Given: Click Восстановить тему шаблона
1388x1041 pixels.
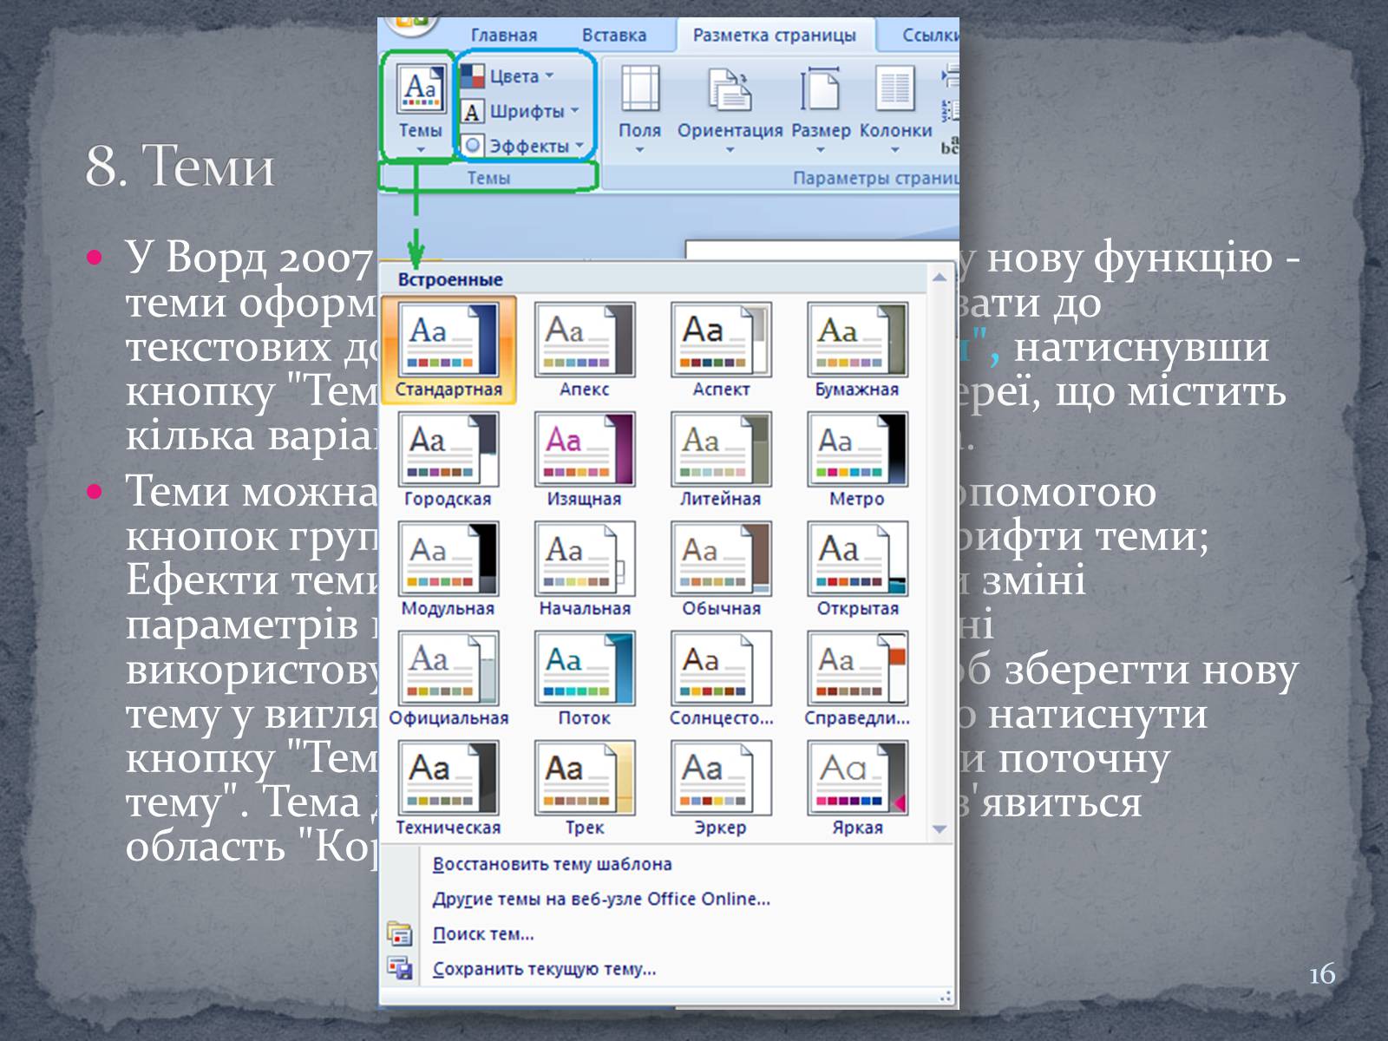Looking at the screenshot, I should click(x=552, y=864).
